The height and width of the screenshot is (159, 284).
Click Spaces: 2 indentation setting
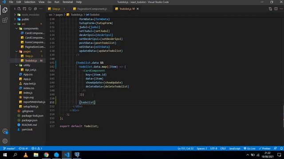(x=202, y=148)
